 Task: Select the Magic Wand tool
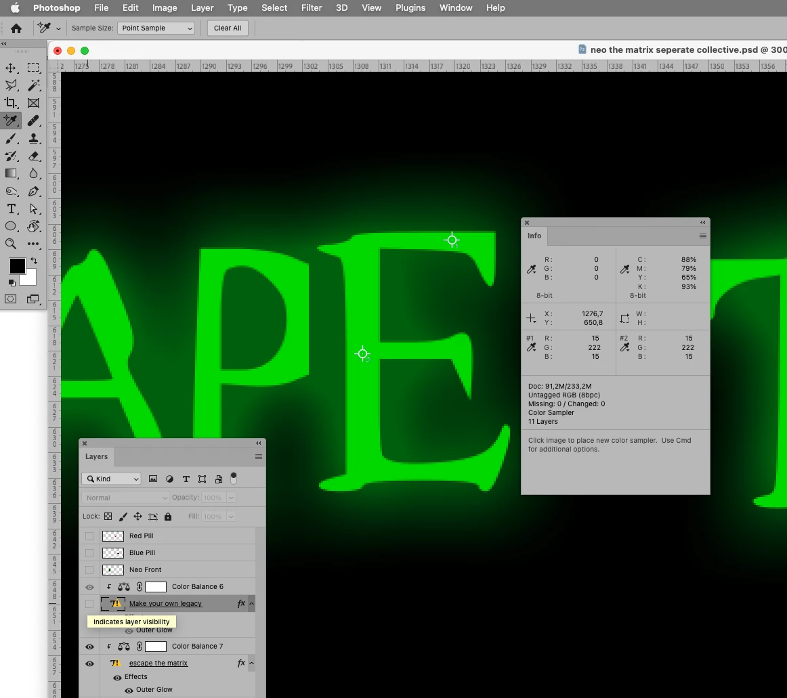point(33,85)
